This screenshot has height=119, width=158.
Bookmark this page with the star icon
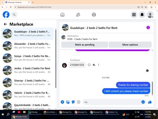146,7
